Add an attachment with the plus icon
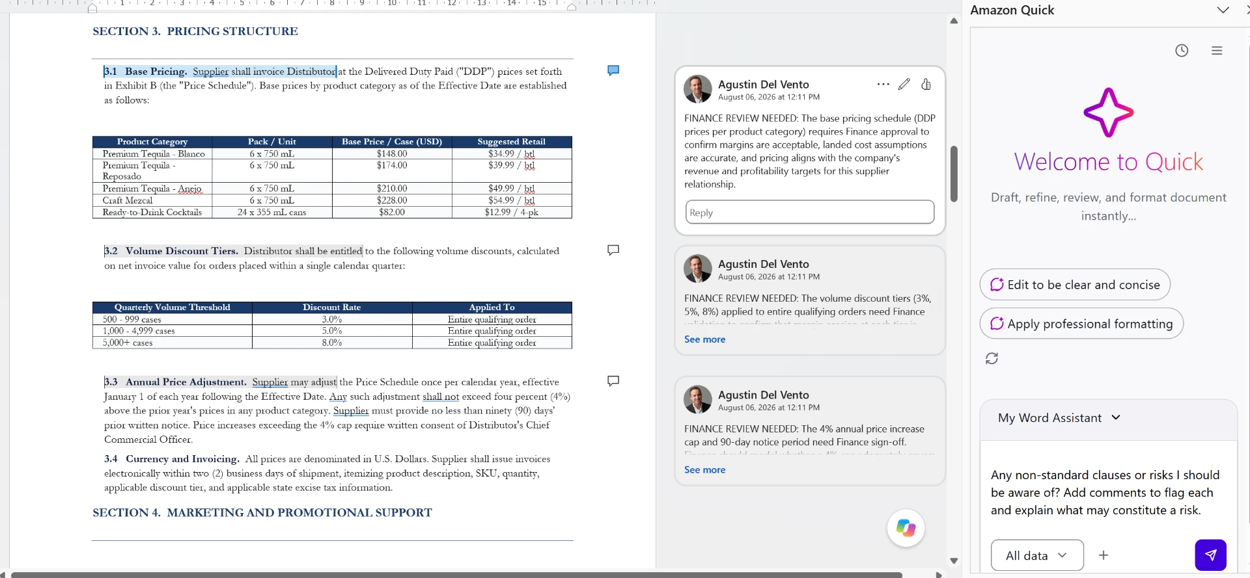This screenshot has height=578, width=1250. (1104, 555)
